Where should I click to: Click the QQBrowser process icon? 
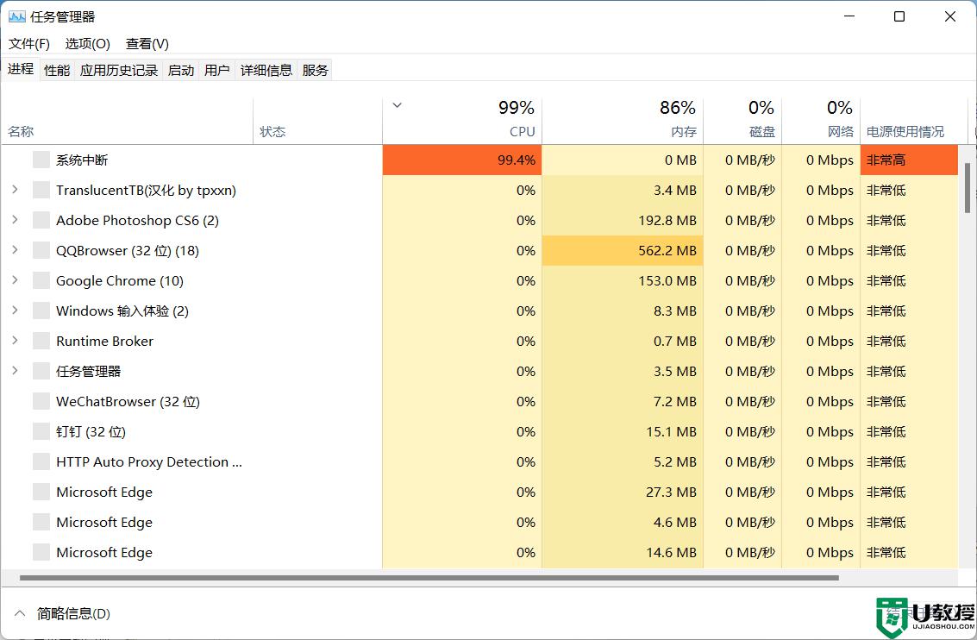(x=41, y=251)
